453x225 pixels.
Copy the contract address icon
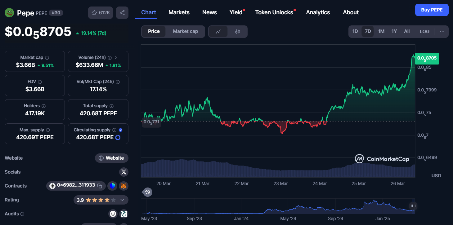click(100, 186)
